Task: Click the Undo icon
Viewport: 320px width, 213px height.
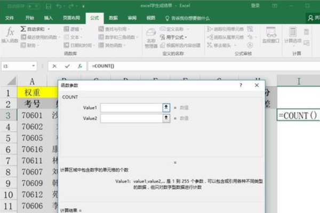Action: point(59,6)
